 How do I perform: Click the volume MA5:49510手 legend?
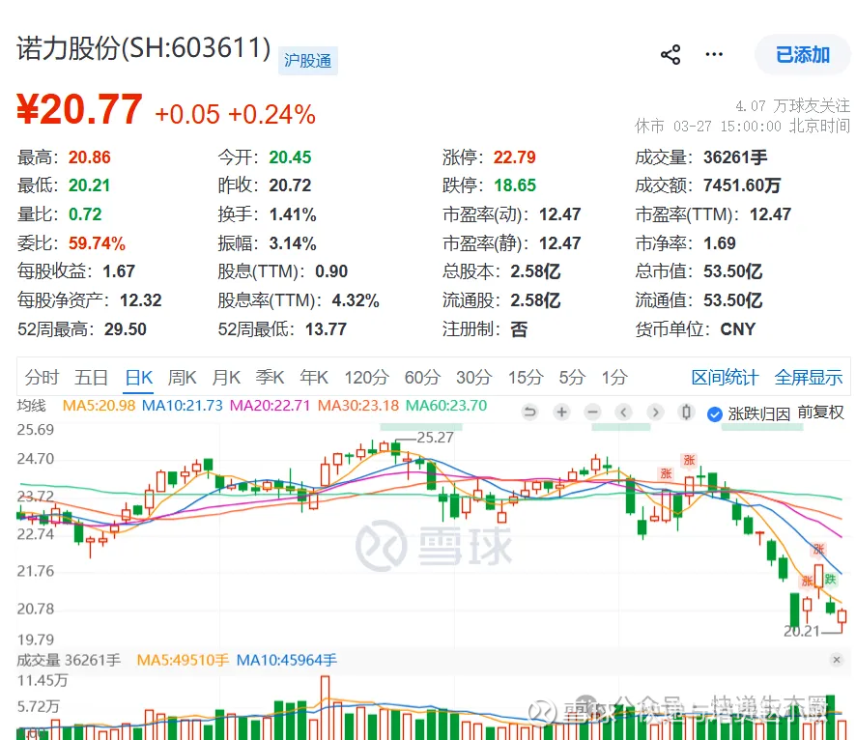[x=183, y=661]
